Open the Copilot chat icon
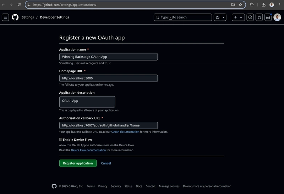The height and width of the screenshot is (194, 284). click(x=217, y=17)
